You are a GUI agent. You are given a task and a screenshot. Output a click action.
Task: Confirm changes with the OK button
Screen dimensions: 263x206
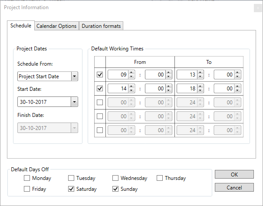point(234,174)
